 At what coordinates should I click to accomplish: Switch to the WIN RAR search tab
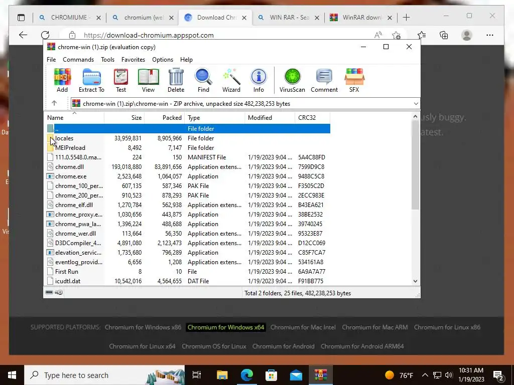pos(288,18)
